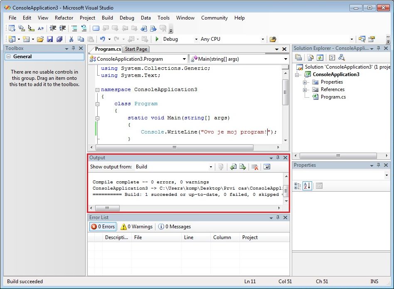Open the Show output from Build dropdown
This screenshot has width=394, height=289.
point(211,167)
